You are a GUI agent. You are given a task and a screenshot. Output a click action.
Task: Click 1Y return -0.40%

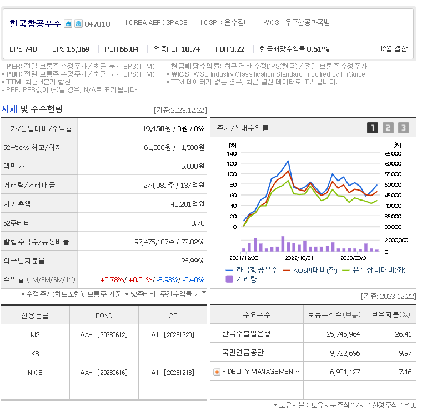click(x=194, y=280)
